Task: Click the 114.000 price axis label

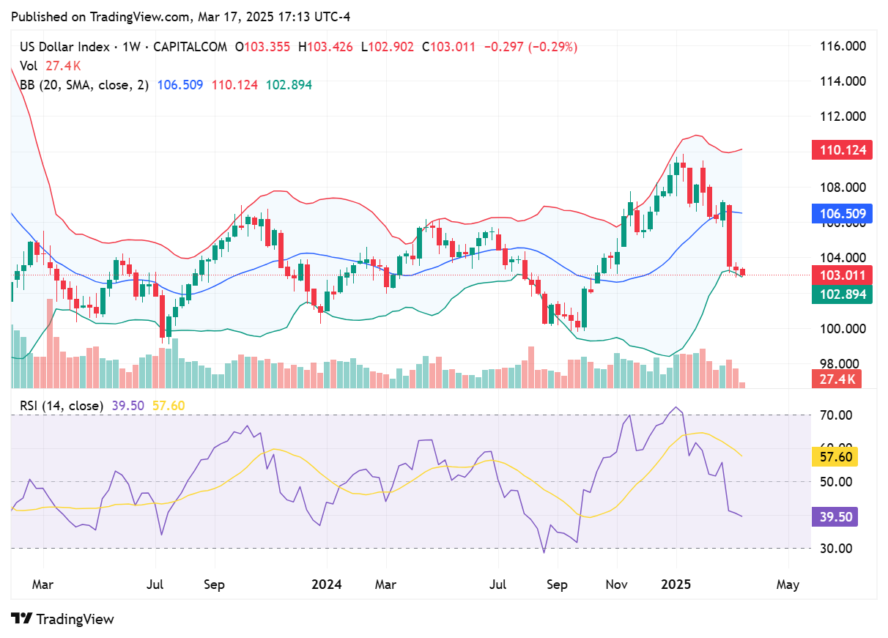Action: pos(842,81)
